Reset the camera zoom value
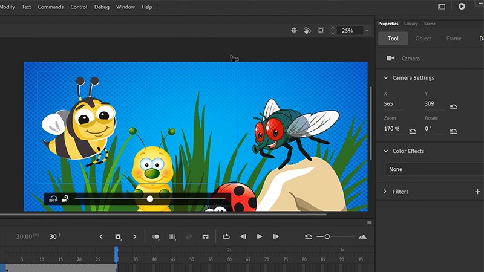Image resolution: width=484 pixels, height=272 pixels. tap(413, 131)
